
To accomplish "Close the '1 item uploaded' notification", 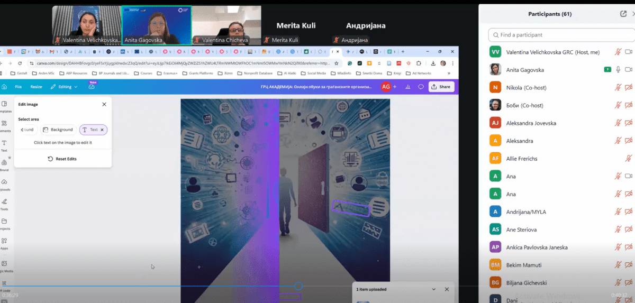I will 447,289.
